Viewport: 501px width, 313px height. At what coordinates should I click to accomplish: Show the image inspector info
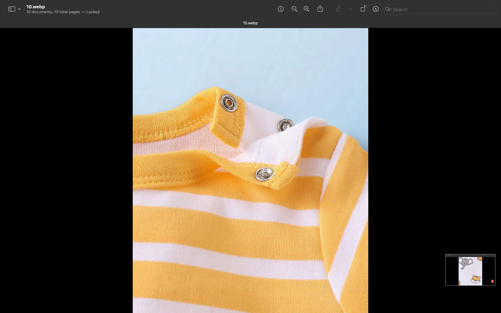(x=280, y=9)
